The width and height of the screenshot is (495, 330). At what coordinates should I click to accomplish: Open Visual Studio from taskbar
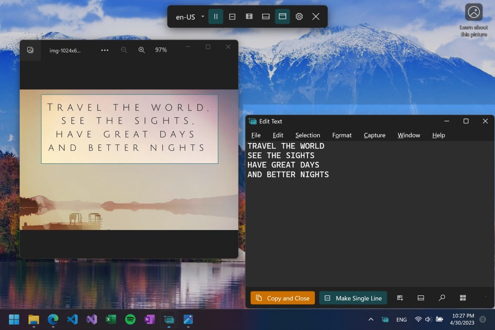click(x=92, y=320)
